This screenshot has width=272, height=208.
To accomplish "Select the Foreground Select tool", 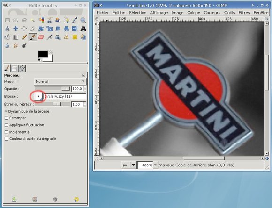I will click(x=58, y=20).
